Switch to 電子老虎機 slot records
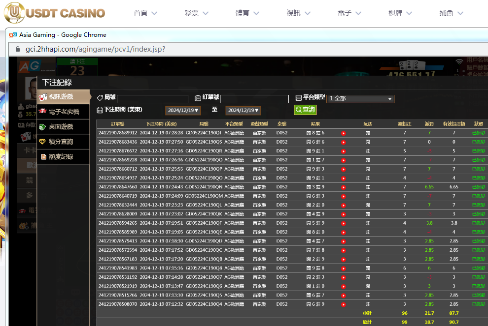 [64, 112]
